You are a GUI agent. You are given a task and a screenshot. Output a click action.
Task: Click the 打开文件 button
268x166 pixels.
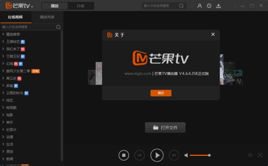165,128
